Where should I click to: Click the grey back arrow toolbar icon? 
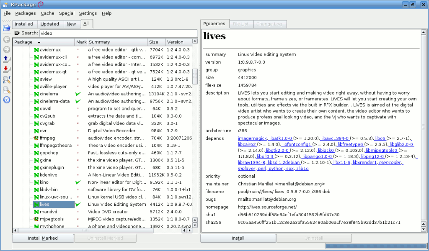(7, 40)
